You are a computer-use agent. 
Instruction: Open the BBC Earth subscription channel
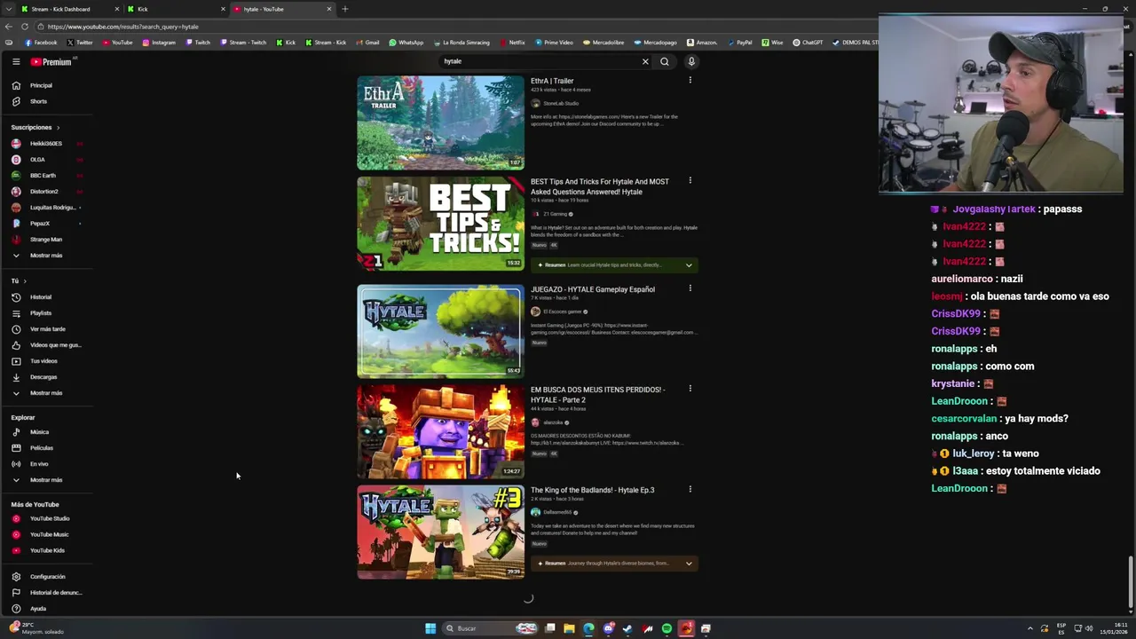click(43, 176)
